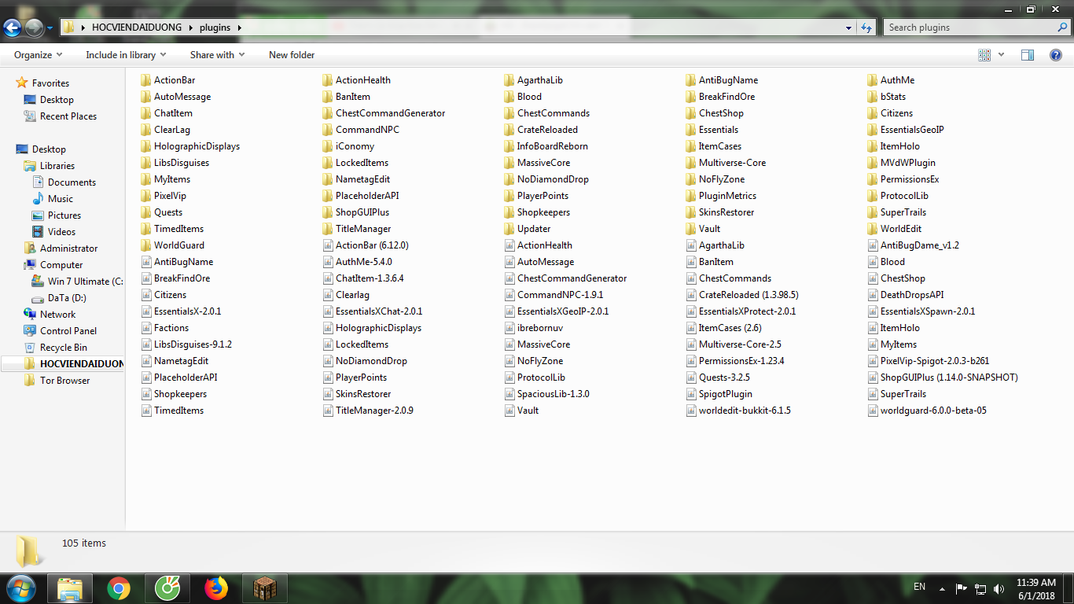Click the folder icon beside iConomy
This screenshot has width=1074, height=604.
point(328,146)
